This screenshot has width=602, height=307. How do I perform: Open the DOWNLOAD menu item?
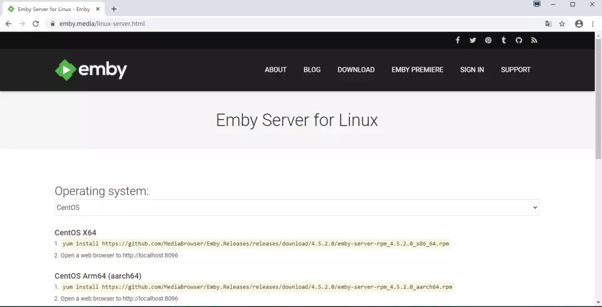click(356, 70)
